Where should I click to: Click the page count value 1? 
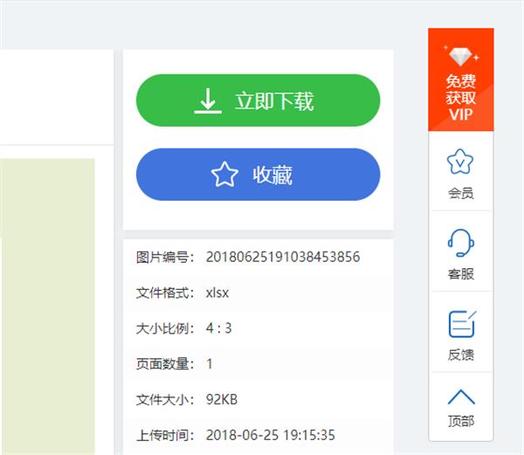[210, 364]
